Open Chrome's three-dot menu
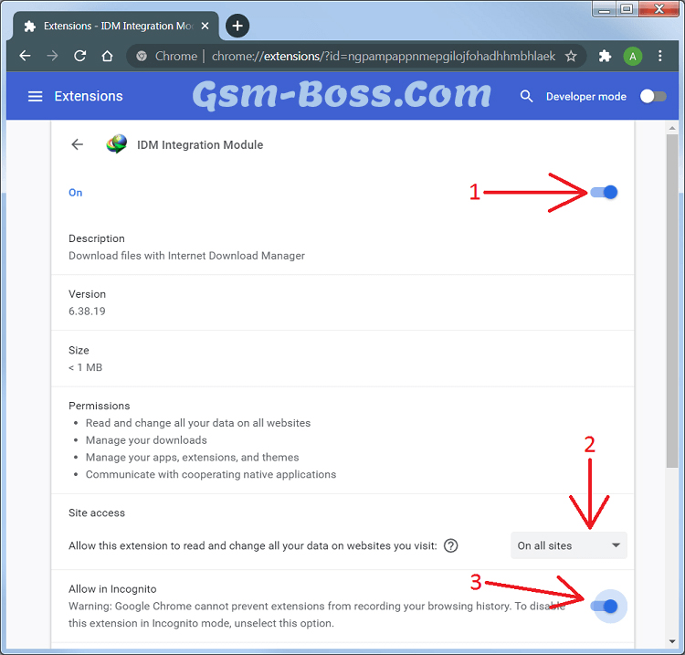 click(660, 56)
